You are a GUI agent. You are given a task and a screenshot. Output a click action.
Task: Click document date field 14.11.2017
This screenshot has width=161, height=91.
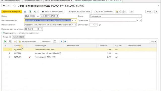(48, 16)
